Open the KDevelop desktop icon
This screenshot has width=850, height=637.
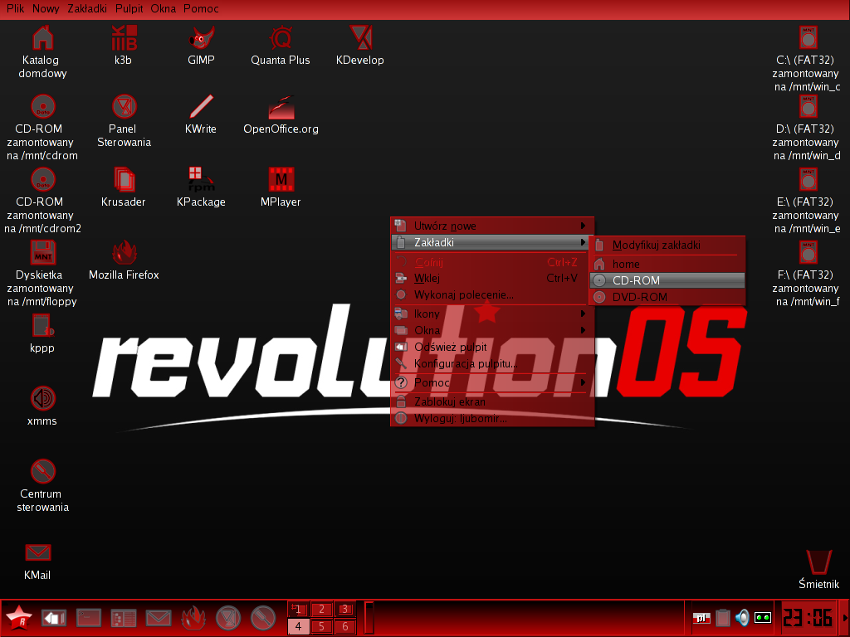pyautogui.click(x=360, y=38)
